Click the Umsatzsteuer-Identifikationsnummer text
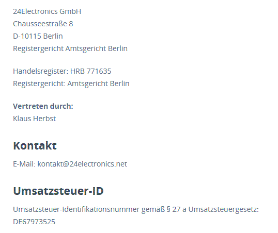This screenshot has width=278, height=233. coord(76,209)
